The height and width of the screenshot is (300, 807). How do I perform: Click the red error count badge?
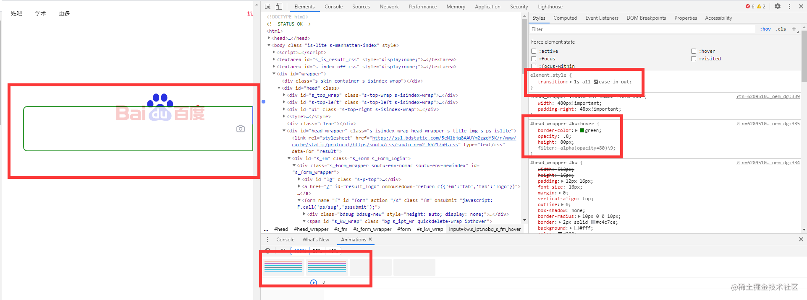(x=750, y=6)
